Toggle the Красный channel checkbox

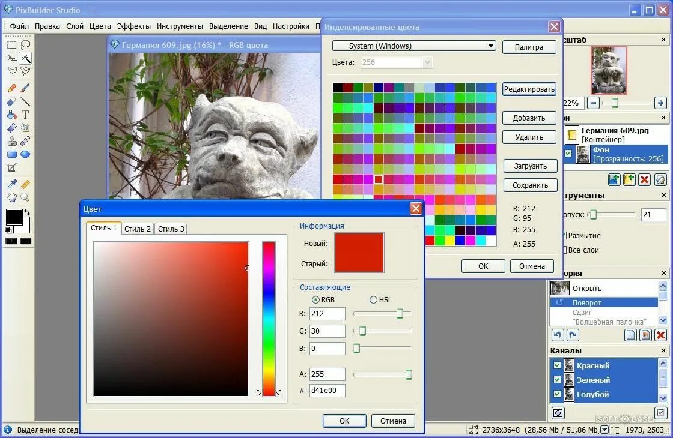click(557, 365)
